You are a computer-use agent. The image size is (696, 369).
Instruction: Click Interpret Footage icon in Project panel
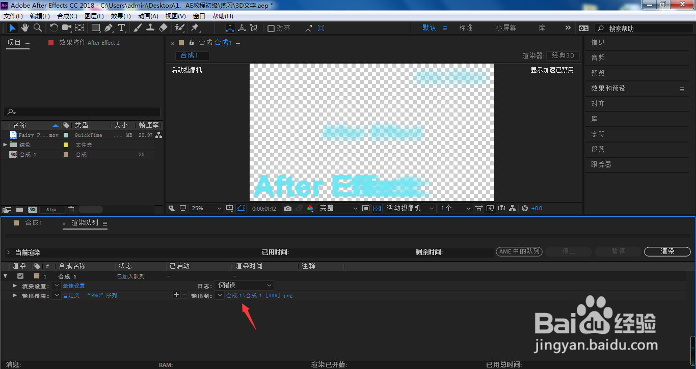pos(7,209)
